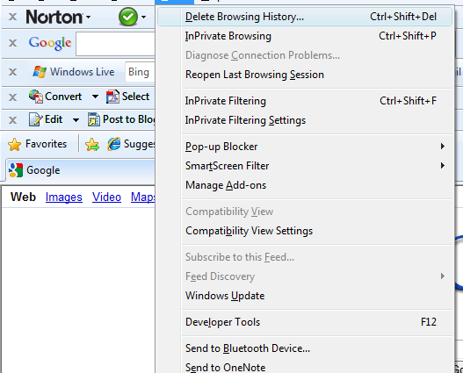463x373 pixels.
Task: Click the Convert PDF toolbar icon
Action: 36,97
